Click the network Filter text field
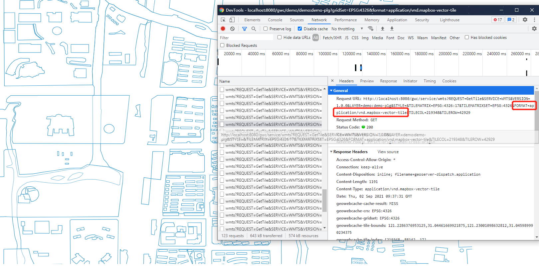 246,38
